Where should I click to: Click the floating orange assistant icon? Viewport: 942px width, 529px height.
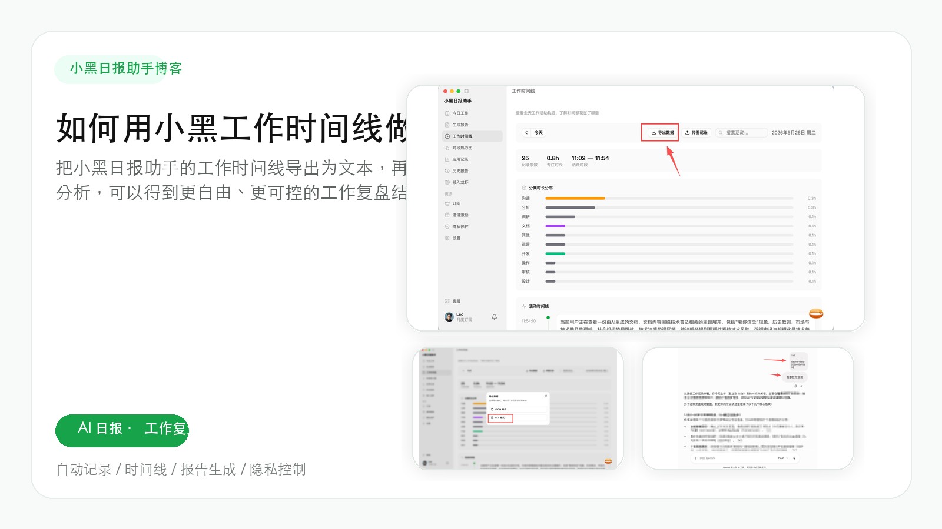816,313
